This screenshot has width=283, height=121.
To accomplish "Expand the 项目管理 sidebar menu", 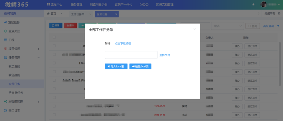I will [39, 49].
